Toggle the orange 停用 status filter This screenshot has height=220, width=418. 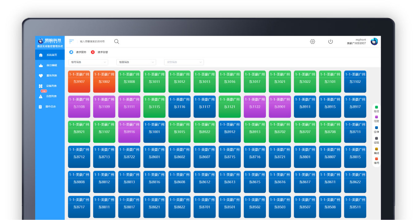coord(376,159)
